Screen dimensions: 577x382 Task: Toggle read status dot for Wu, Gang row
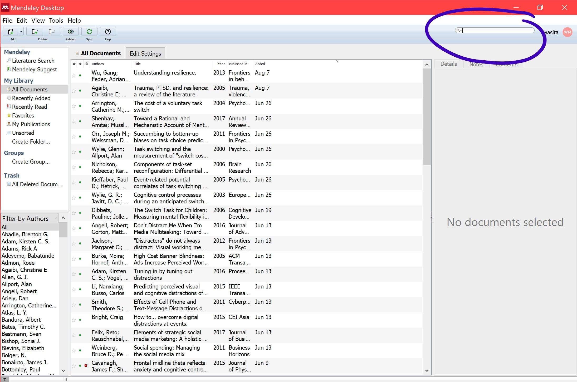80,76
